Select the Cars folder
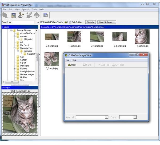160x145 pixels. click(22, 57)
